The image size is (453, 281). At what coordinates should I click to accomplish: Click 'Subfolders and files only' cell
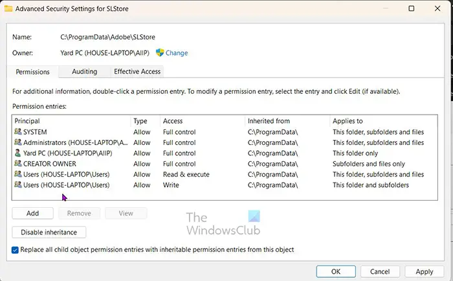pos(369,164)
